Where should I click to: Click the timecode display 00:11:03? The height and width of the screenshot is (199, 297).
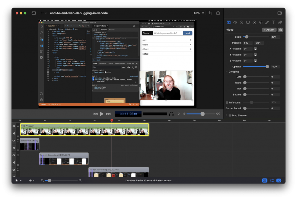(x=128, y=114)
